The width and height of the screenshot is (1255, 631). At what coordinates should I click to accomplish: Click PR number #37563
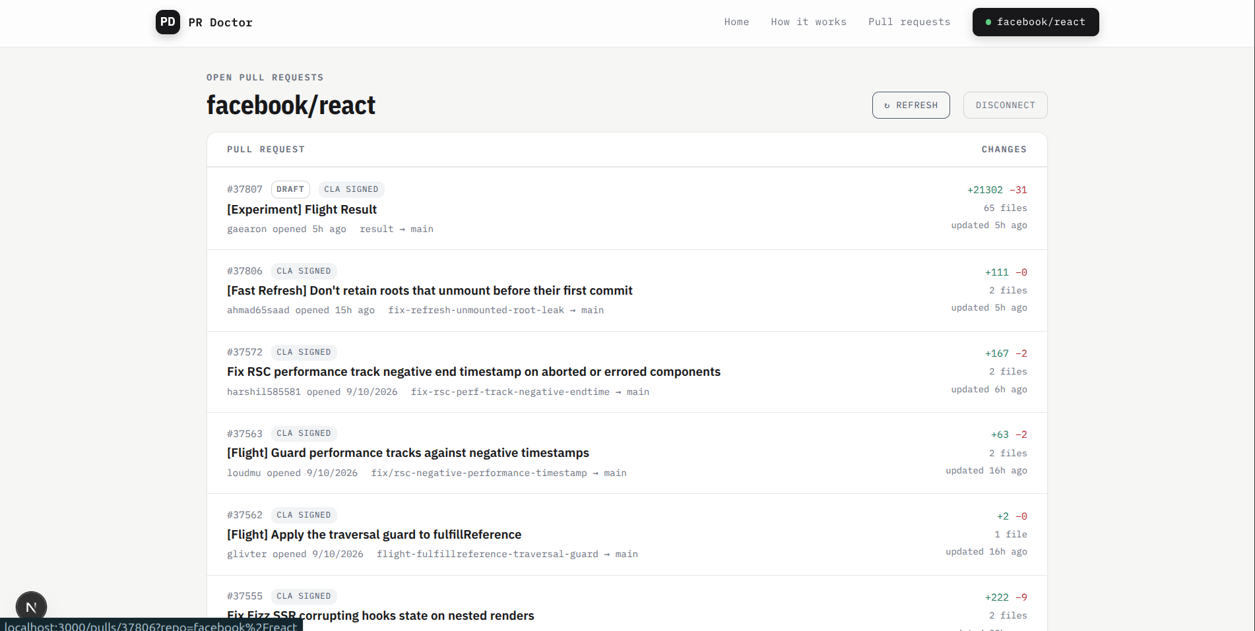245,434
